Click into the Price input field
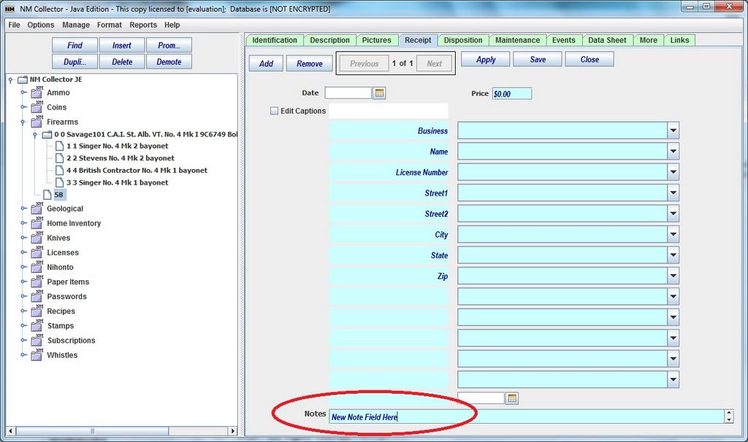 pos(511,94)
